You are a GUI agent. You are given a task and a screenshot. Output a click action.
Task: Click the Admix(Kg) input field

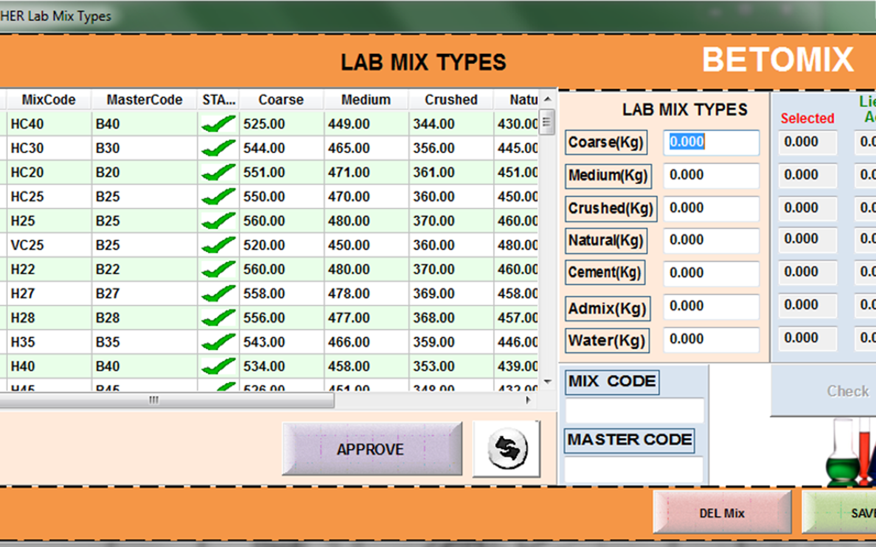coord(711,306)
